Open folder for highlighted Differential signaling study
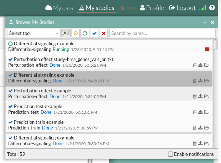Screen dimensions: 221x163 [207, 81]
